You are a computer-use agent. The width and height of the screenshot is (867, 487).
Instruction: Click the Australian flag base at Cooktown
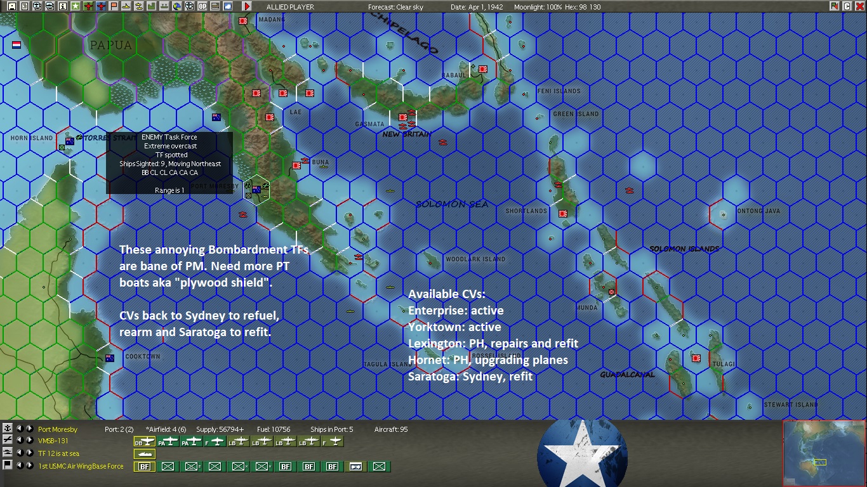pyautogui.click(x=109, y=358)
